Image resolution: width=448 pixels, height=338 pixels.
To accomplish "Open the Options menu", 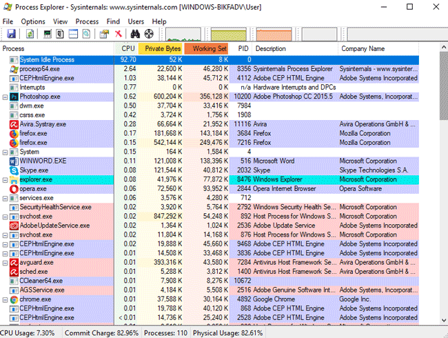I will (x=32, y=21).
